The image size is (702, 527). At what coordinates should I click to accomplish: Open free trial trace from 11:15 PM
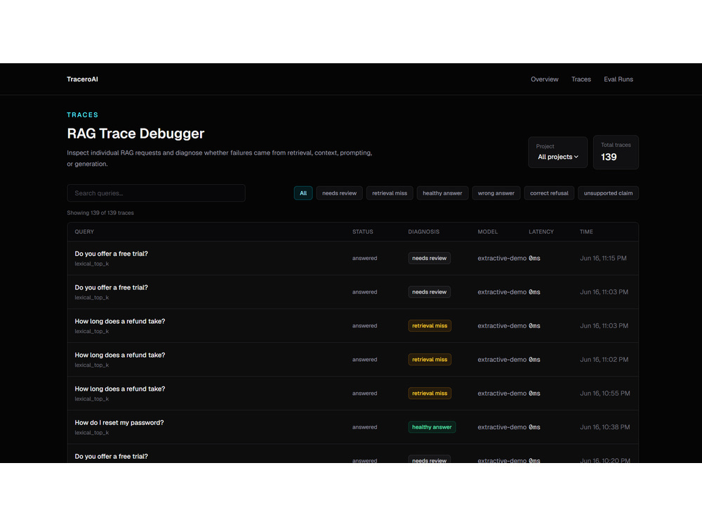click(x=353, y=258)
